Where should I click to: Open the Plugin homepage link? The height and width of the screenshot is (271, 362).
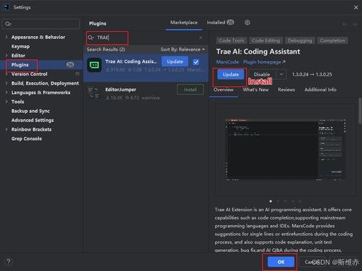coord(264,62)
